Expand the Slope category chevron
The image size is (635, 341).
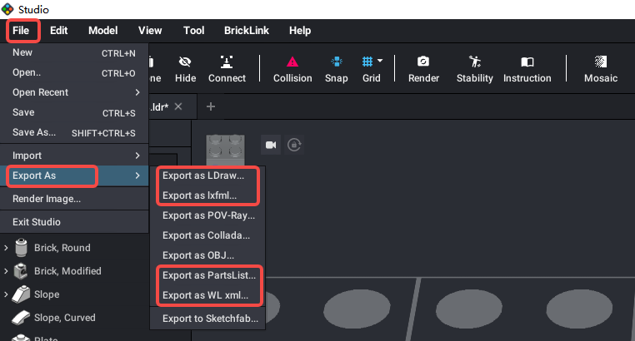click(6, 294)
